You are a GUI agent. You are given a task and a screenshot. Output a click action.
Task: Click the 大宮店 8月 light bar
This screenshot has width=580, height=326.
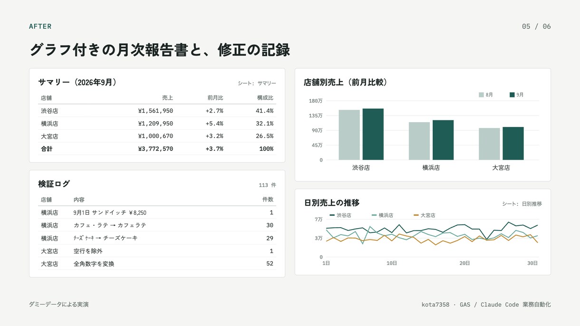[489, 144]
